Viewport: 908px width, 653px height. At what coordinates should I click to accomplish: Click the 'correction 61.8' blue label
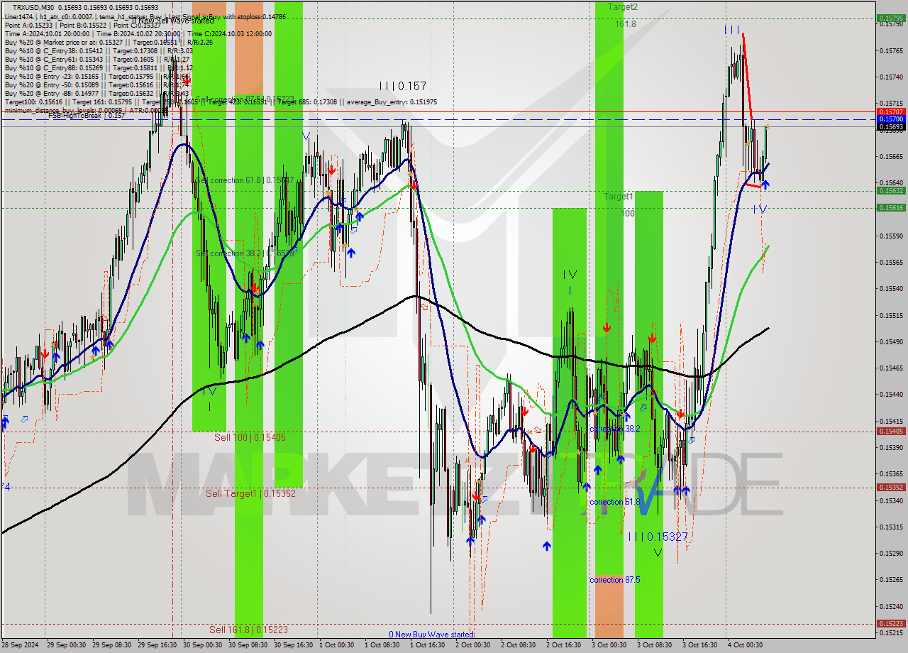[614, 502]
